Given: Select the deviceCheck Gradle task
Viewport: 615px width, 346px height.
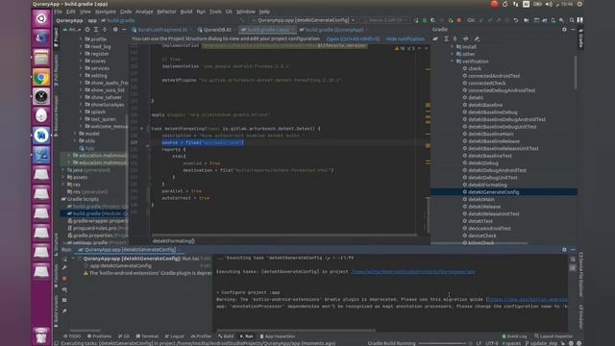Looking at the screenshot, I should (482, 235).
